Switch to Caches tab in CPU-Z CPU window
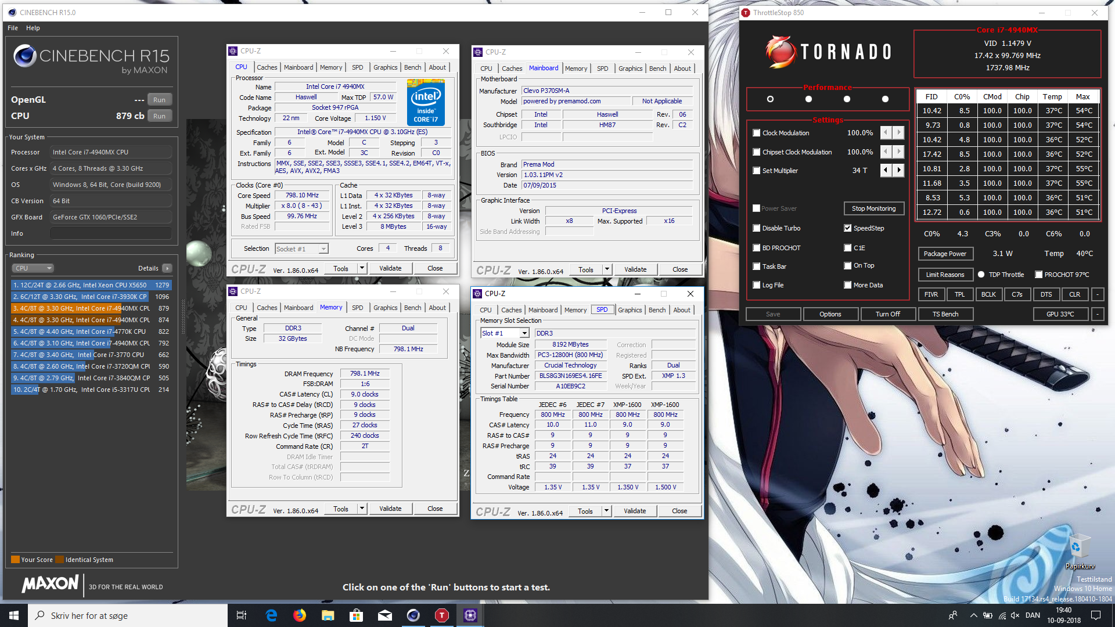 coord(267,67)
